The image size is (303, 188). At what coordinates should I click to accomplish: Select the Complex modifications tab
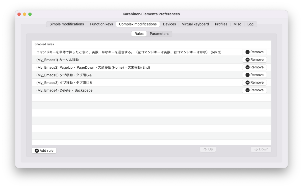click(x=138, y=24)
